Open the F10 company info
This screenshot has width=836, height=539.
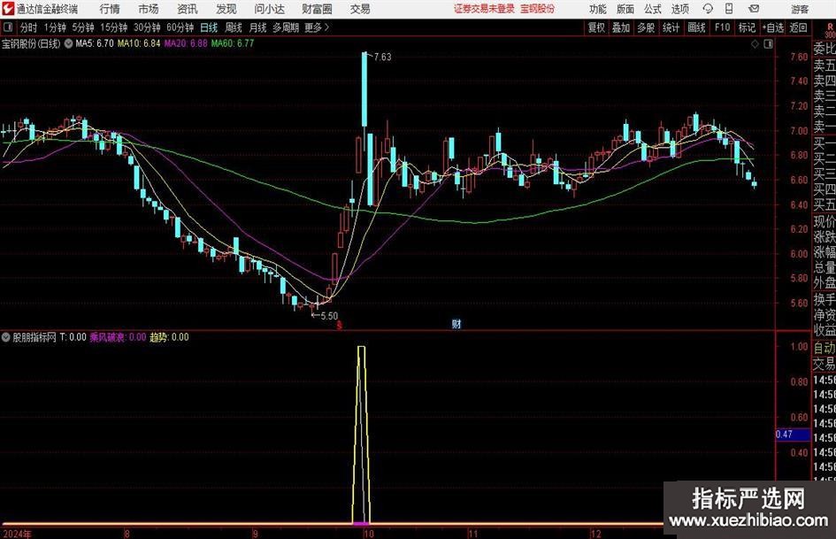[x=722, y=27]
